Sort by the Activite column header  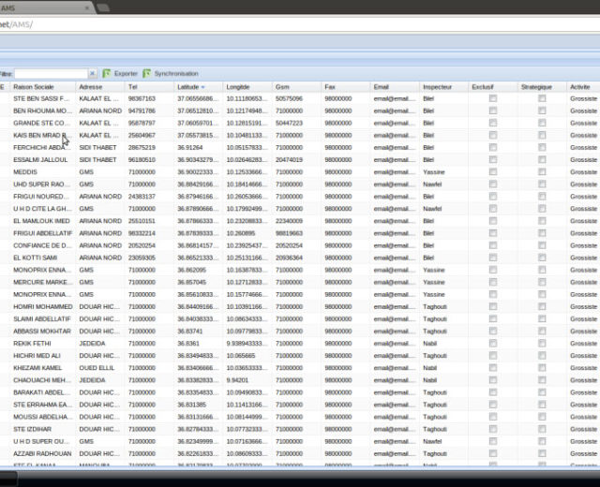coord(581,86)
